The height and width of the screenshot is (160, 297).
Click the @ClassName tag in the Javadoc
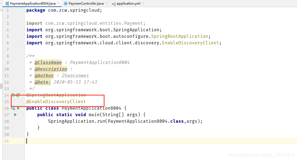click(x=48, y=62)
